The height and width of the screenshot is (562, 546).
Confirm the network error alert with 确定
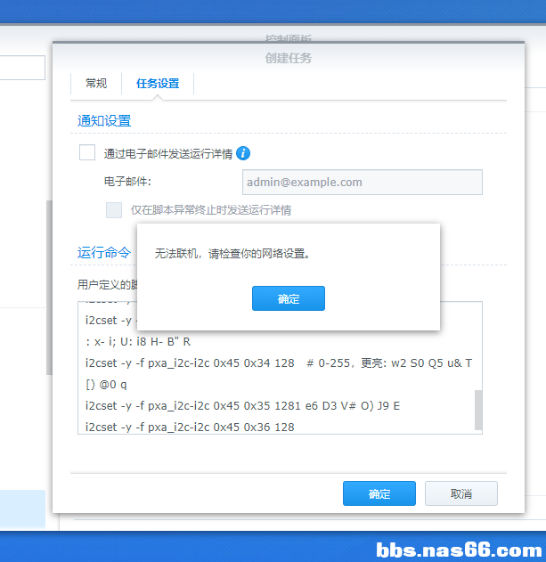288,298
